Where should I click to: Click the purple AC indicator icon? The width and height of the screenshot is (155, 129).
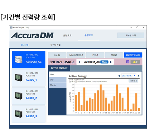128,62
